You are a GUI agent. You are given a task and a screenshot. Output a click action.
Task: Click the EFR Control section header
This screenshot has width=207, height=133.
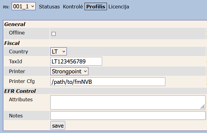20,91
